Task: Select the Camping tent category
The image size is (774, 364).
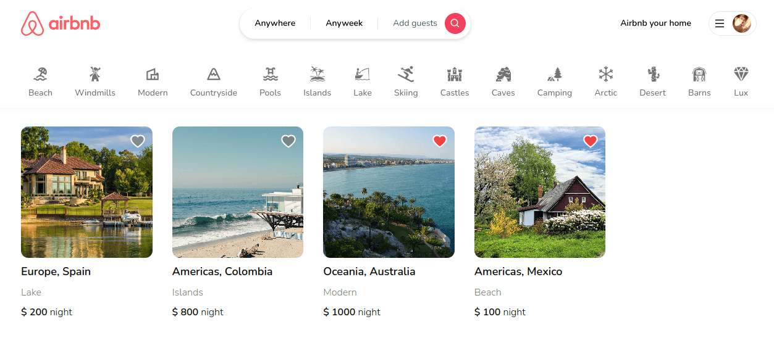Action: click(555, 74)
